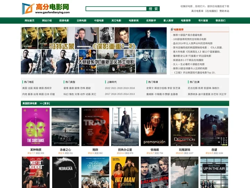The width and height of the screenshot is (250, 188).
Task: Filter by region 印度
Action: 52,94
